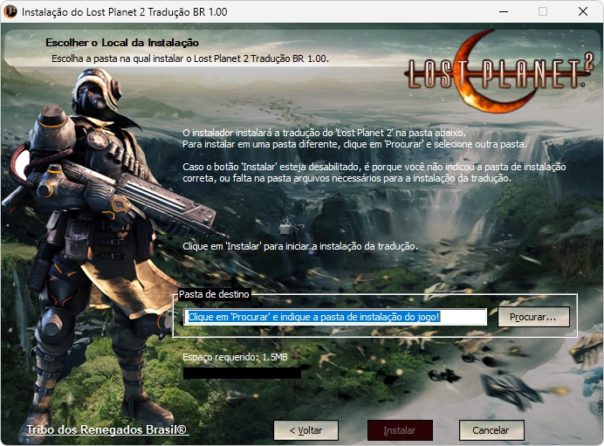Click the installer icon in the title bar
The height and width of the screenshot is (446, 604).
click(10, 11)
